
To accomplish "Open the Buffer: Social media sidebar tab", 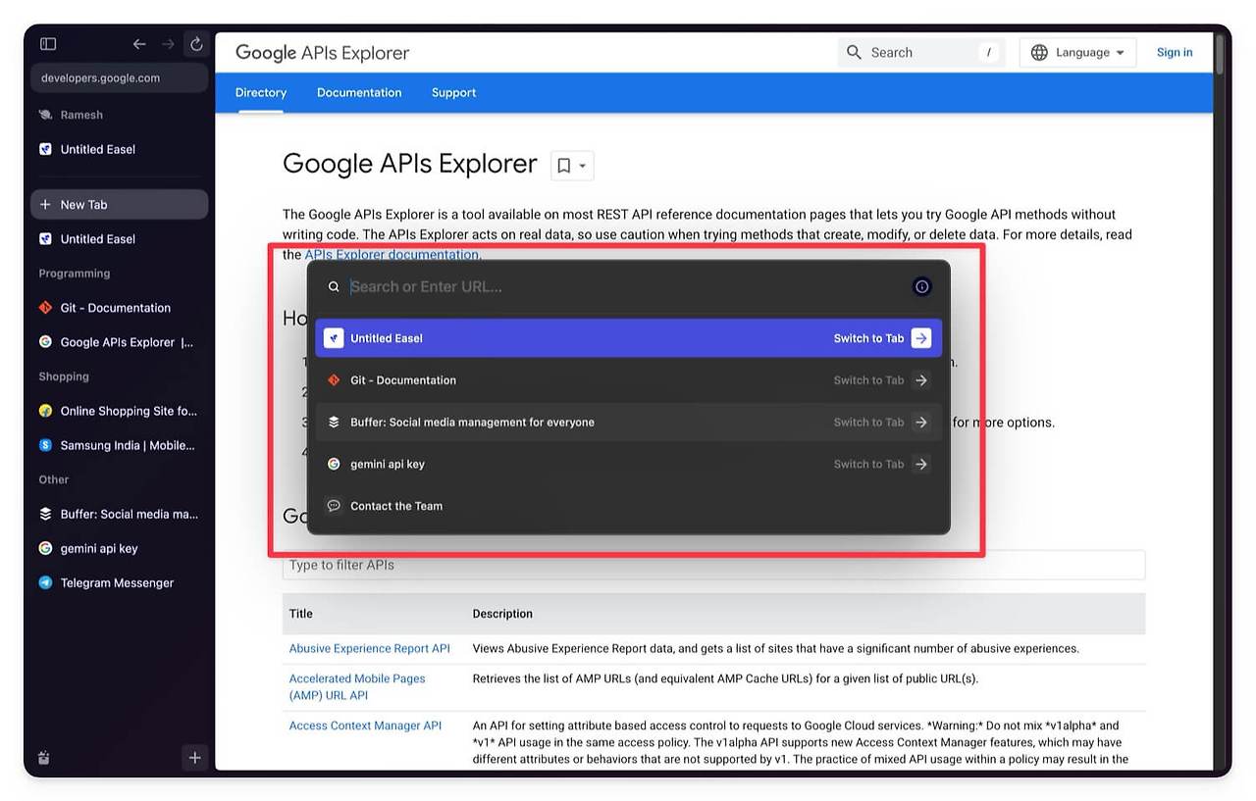I will point(120,514).
